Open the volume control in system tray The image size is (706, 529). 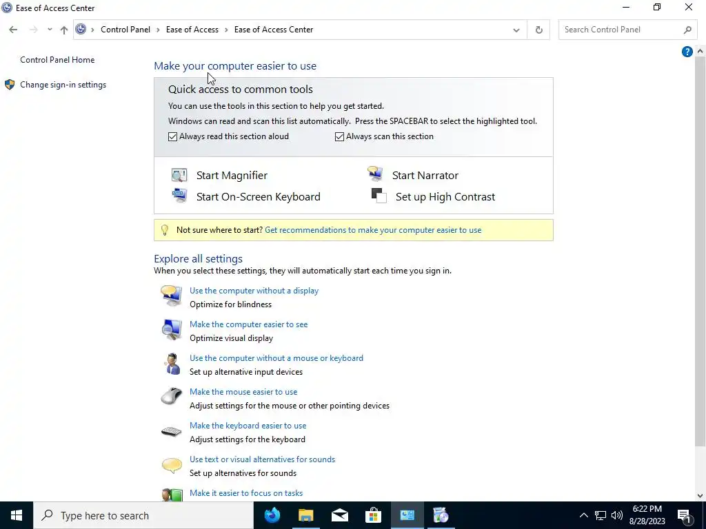(617, 515)
